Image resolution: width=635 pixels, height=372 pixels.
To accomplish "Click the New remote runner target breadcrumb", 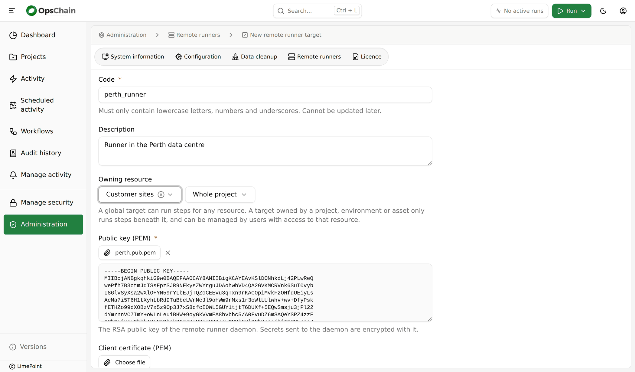I will coord(282,35).
